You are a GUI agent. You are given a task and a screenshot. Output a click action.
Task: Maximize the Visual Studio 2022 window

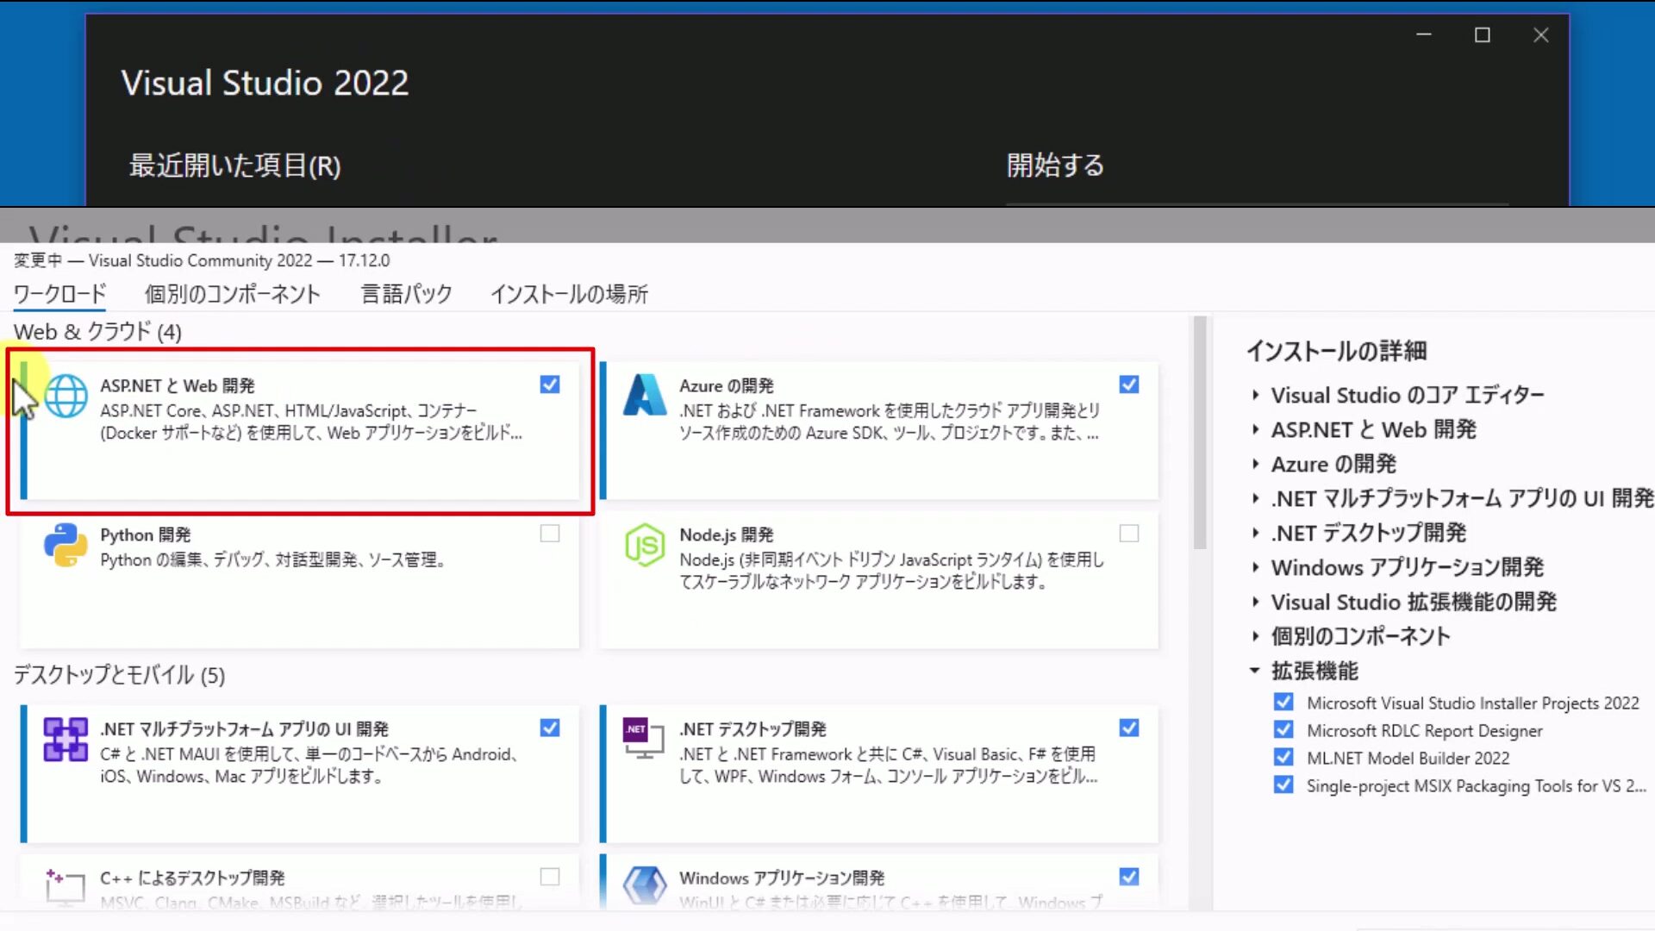click(x=1483, y=34)
